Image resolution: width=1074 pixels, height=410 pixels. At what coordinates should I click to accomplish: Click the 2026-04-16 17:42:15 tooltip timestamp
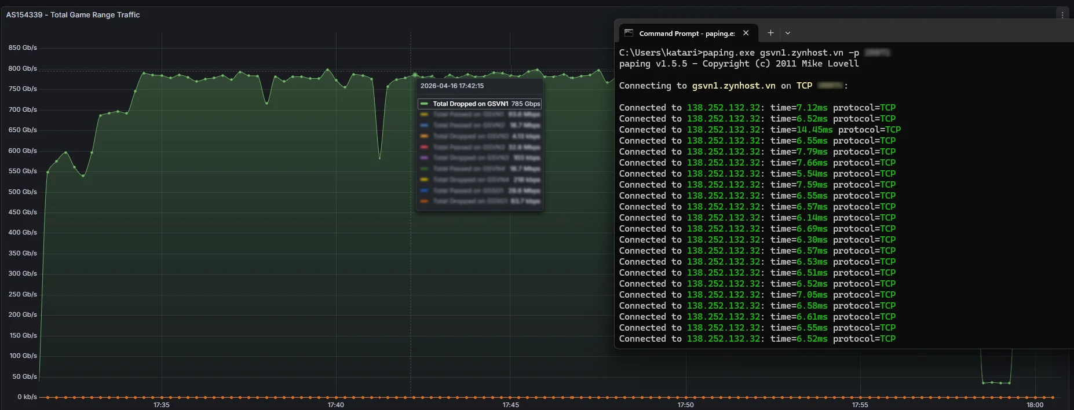tap(452, 86)
